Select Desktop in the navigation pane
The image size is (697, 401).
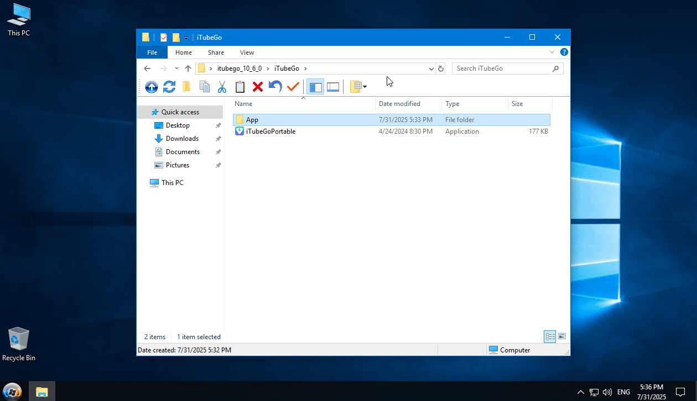click(x=180, y=125)
